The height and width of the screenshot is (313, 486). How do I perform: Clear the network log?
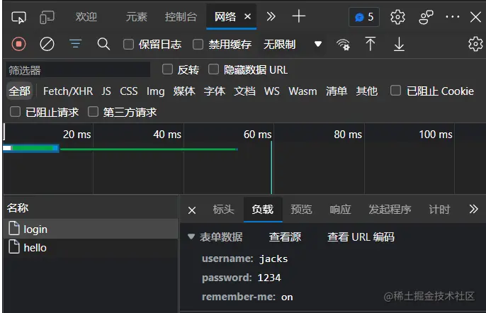click(47, 44)
